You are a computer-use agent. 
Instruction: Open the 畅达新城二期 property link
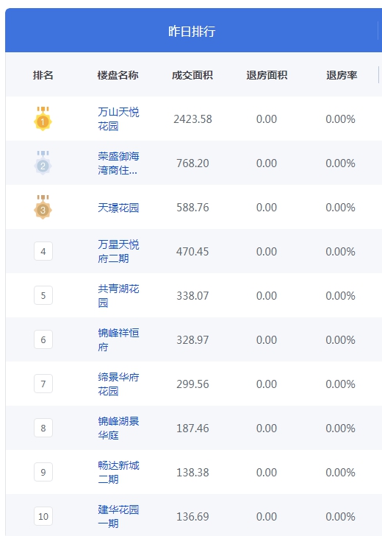[118, 472]
